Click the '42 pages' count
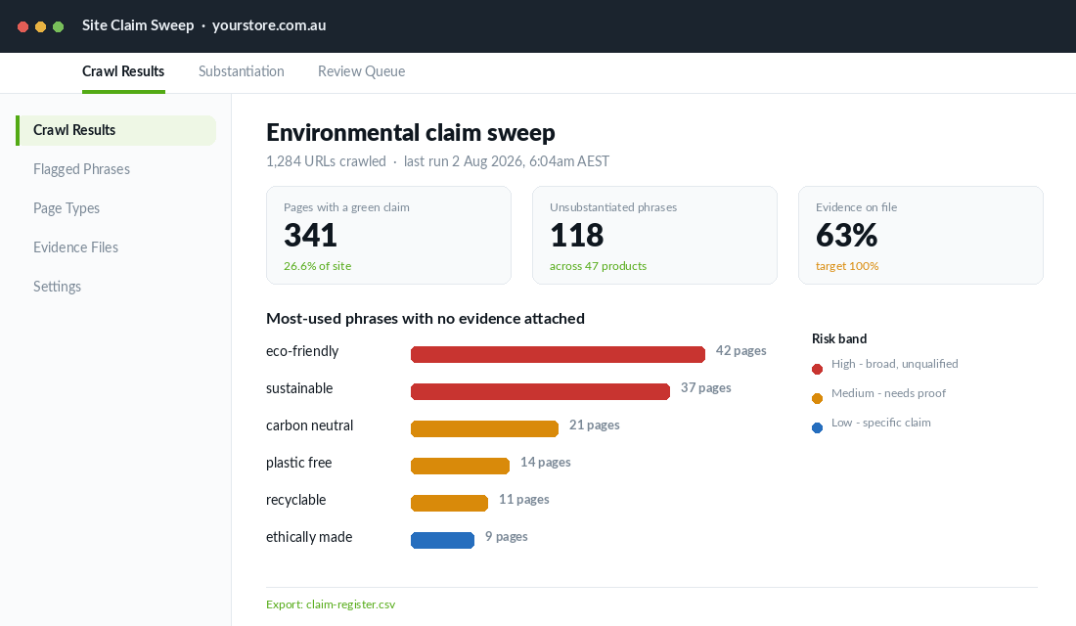Screen dimensions: 1076x626 741,351
